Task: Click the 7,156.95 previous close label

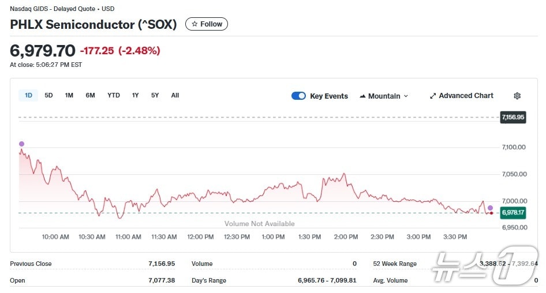Action: [513, 117]
